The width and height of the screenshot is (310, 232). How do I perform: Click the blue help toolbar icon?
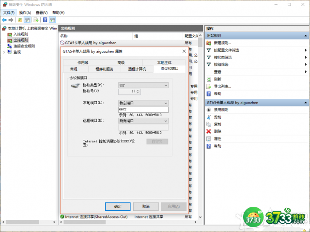pos(45,20)
